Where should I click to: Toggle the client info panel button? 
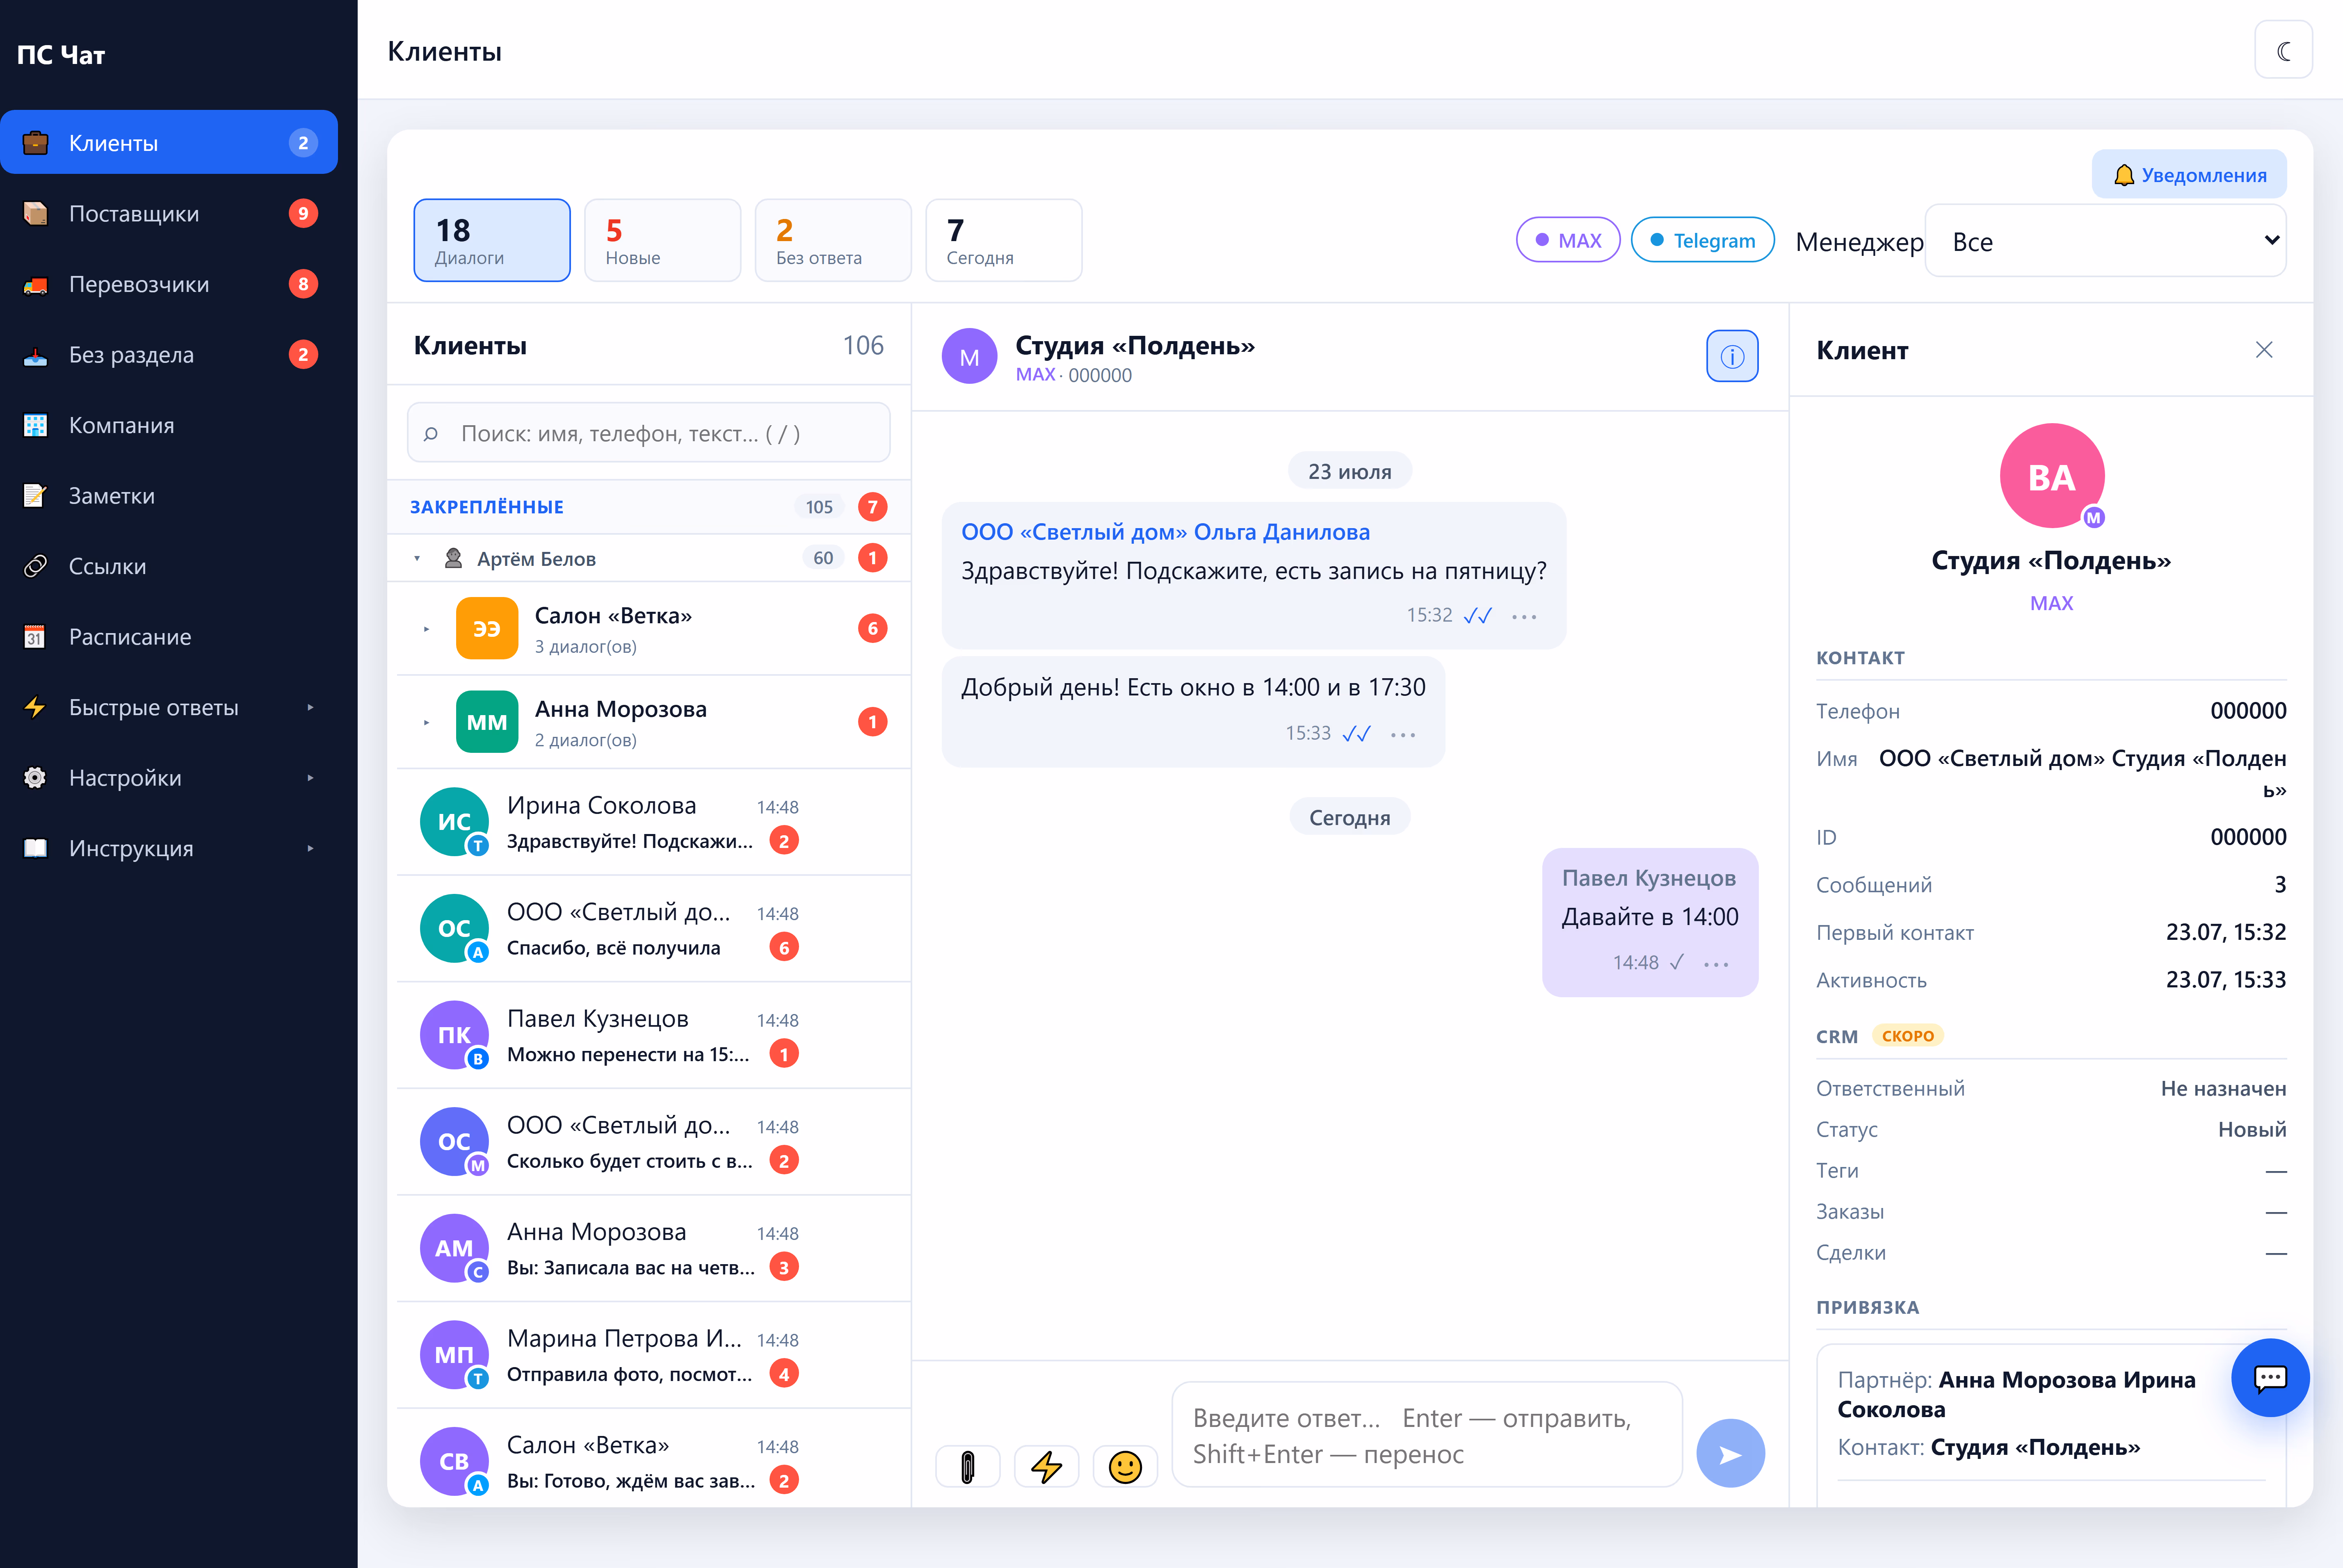click(x=1732, y=356)
